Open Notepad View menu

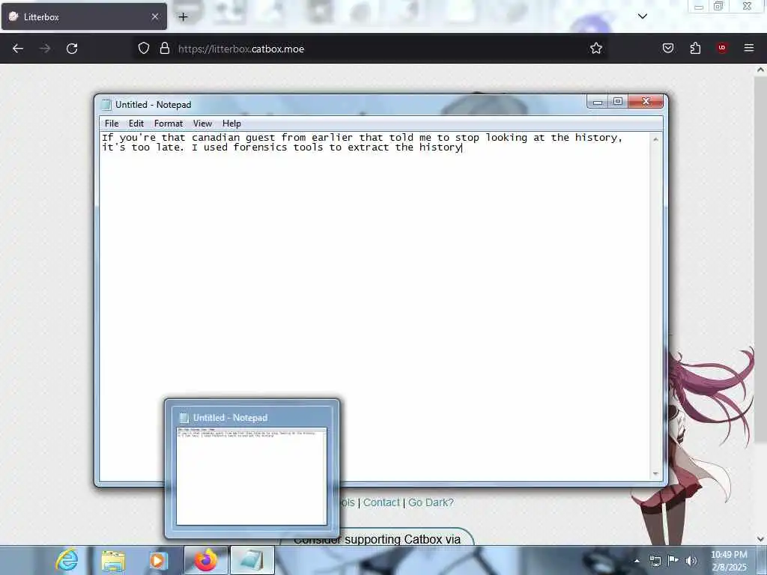[x=202, y=124]
